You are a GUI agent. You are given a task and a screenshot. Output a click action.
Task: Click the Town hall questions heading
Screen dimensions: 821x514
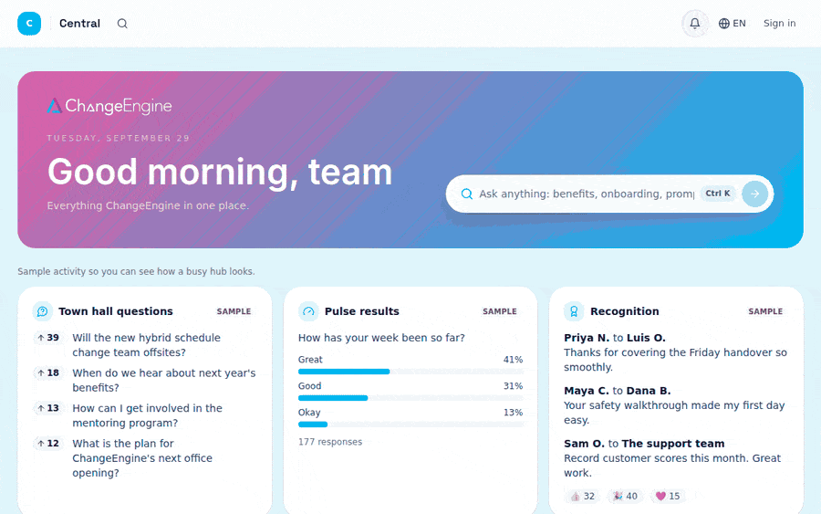pyautogui.click(x=116, y=311)
